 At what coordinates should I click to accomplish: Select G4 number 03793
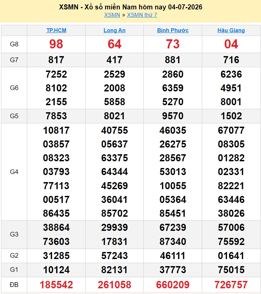point(56,172)
